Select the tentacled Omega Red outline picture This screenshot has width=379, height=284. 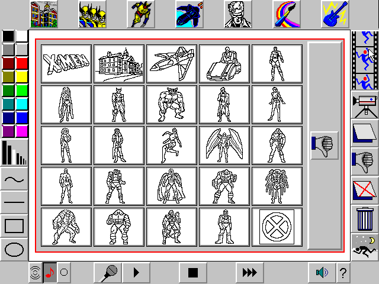[x=277, y=186]
